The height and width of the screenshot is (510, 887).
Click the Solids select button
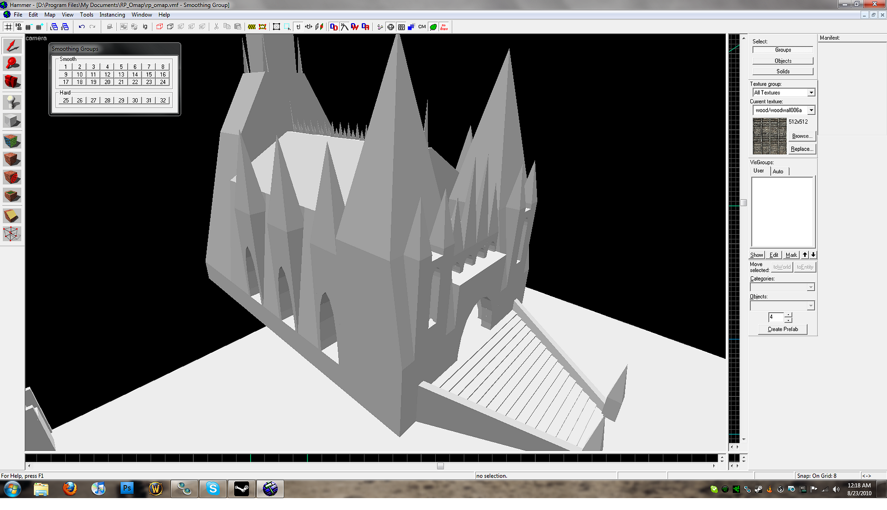pyautogui.click(x=783, y=71)
